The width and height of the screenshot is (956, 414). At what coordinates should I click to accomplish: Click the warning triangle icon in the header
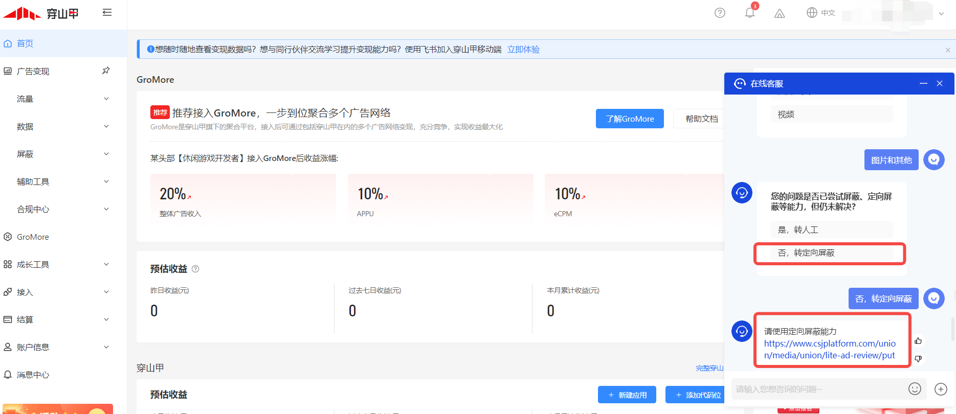tap(780, 13)
